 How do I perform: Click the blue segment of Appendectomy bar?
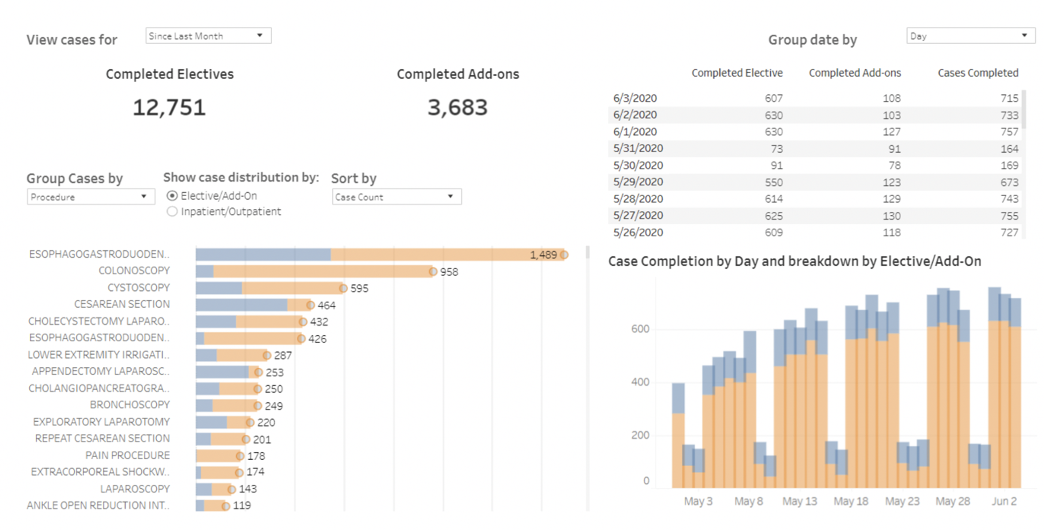(222, 372)
